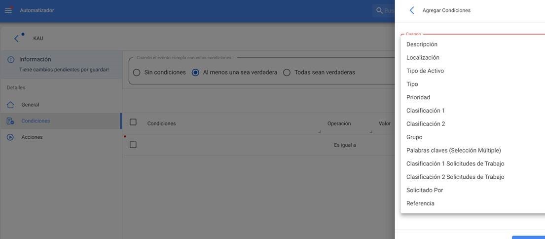Tick the checkbox of the first condition row
This screenshot has height=239, width=545.
coord(133,145)
